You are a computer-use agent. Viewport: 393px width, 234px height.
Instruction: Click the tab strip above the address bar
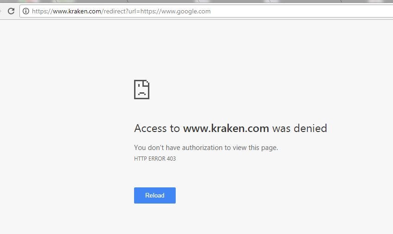coord(196,1)
